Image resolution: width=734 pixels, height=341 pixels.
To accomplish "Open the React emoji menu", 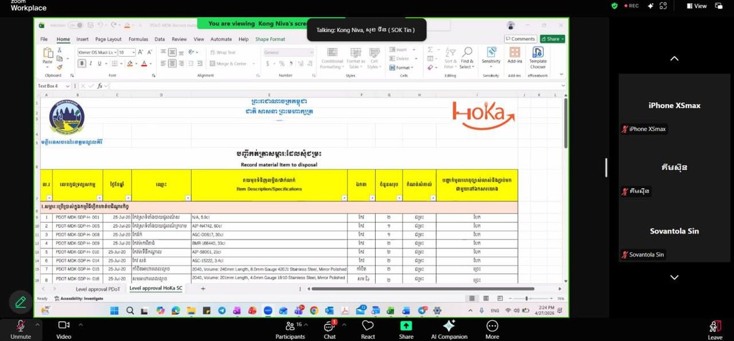I will click(368, 329).
